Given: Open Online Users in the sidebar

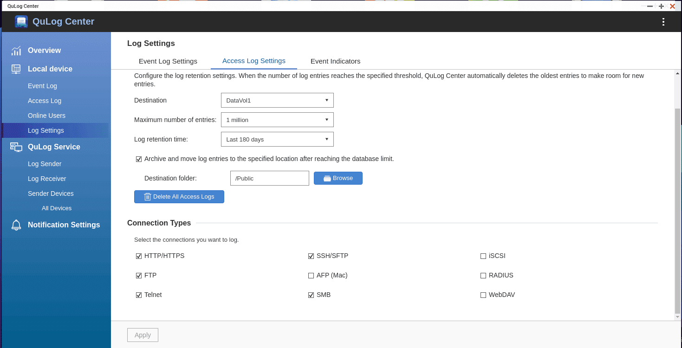Looking at the screenshot, I should click(46, 116).
